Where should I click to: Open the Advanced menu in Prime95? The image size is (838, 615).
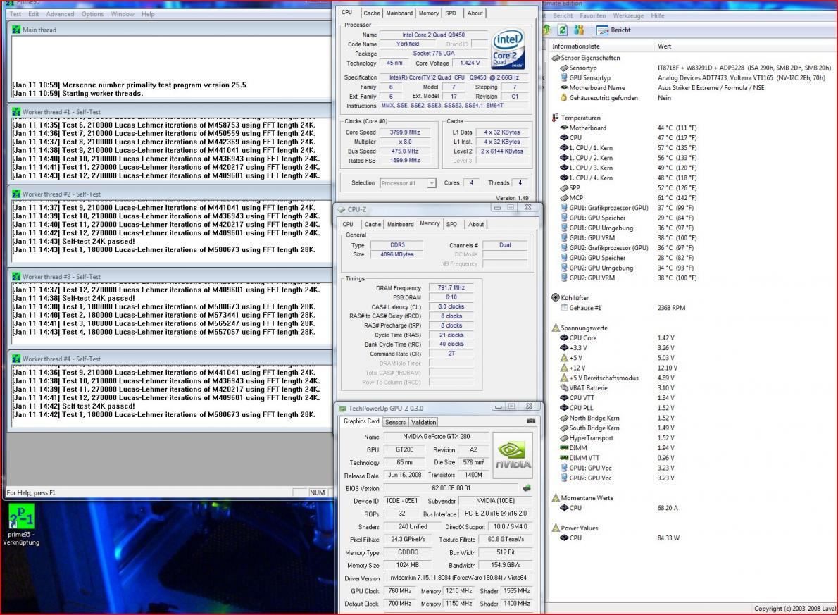(60, 14)
